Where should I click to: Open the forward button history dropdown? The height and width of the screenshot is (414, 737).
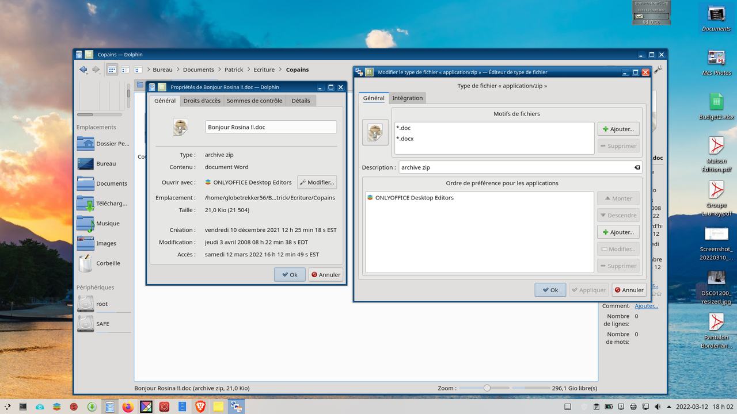click(x=100, y=74)
